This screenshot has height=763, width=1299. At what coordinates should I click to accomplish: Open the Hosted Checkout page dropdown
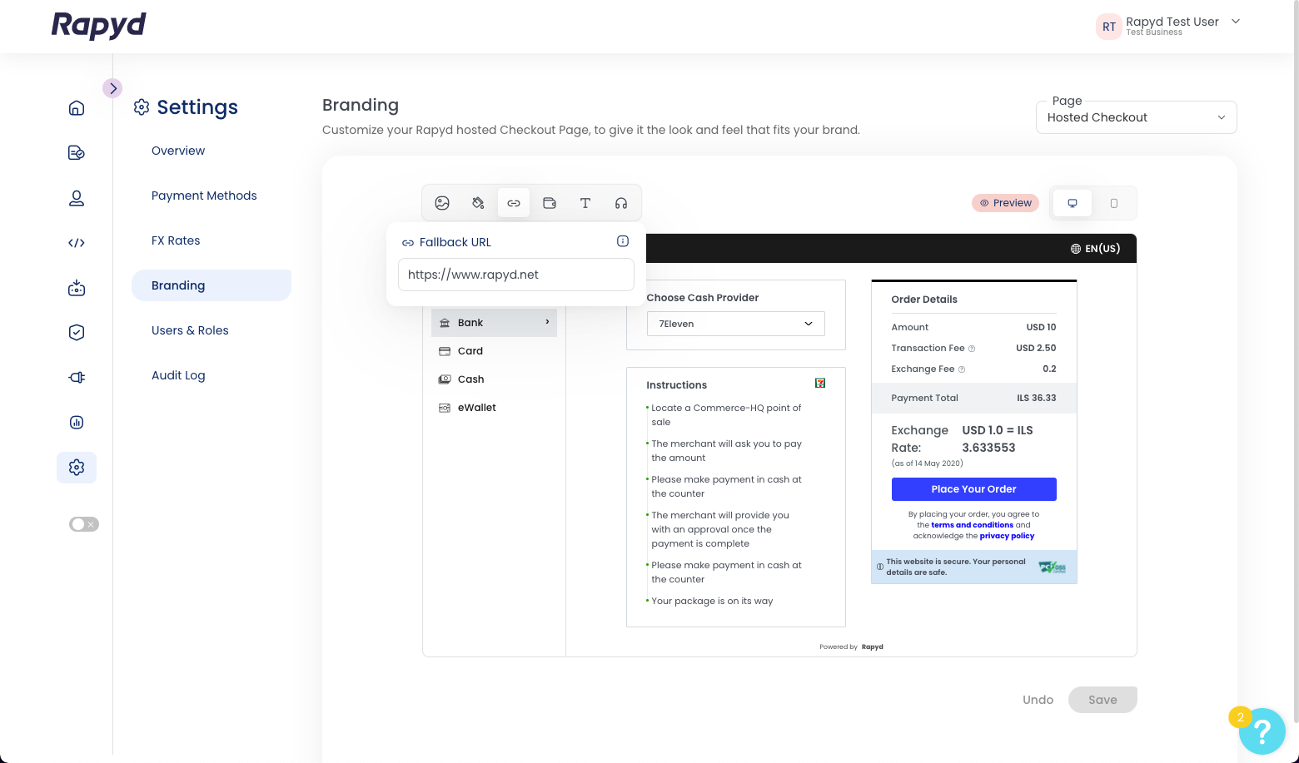click(x=1137, y=117)
